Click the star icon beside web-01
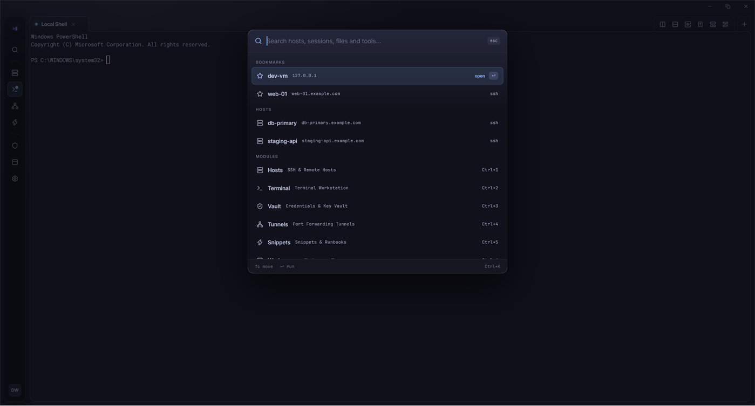Viewport: 755px width, 406px height. pyautogui.click(x=260, y=94)
